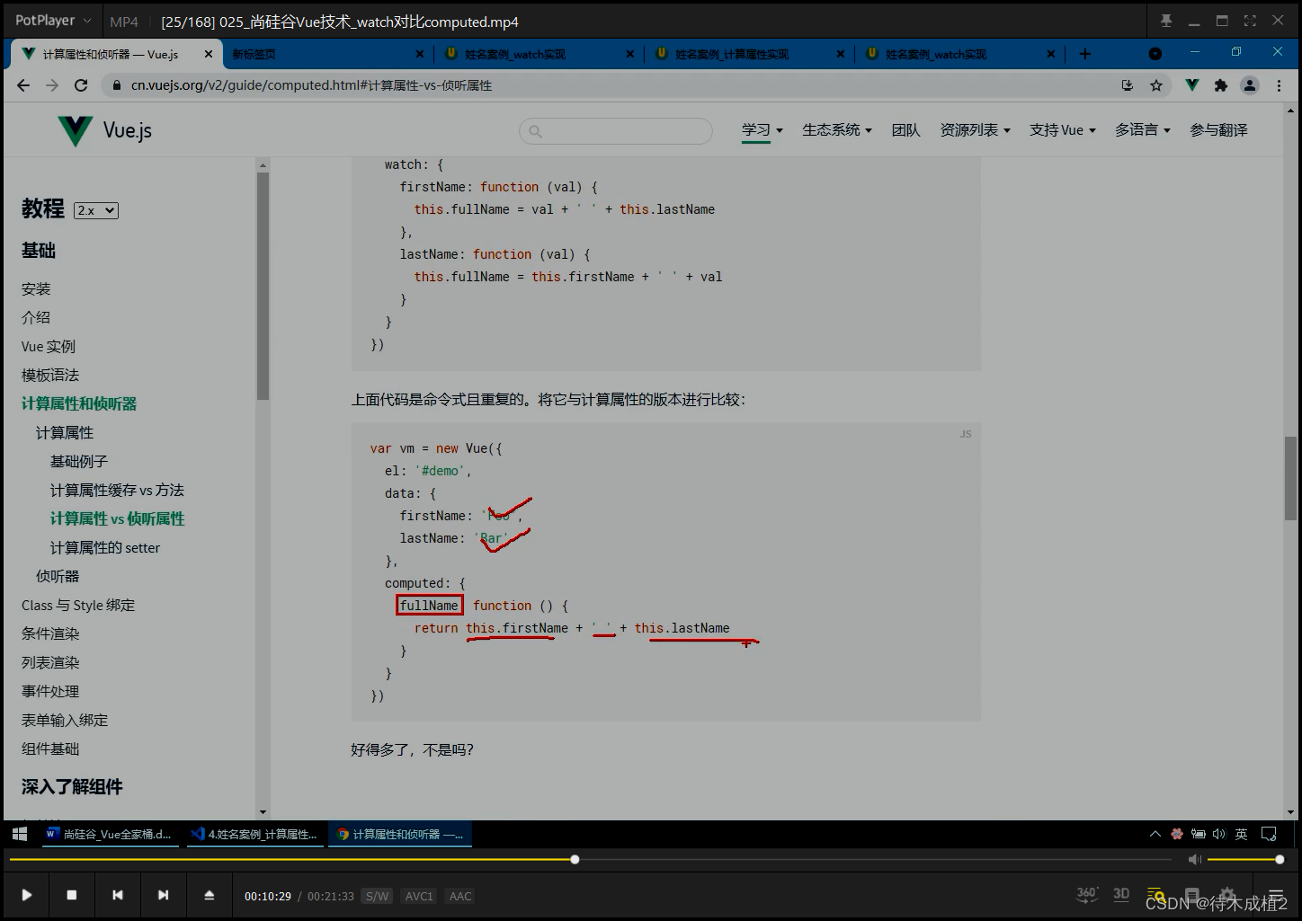Go to 计算属性的 setter section
This screenshot has height=921, width=1302.
click(x=105, y=547)
